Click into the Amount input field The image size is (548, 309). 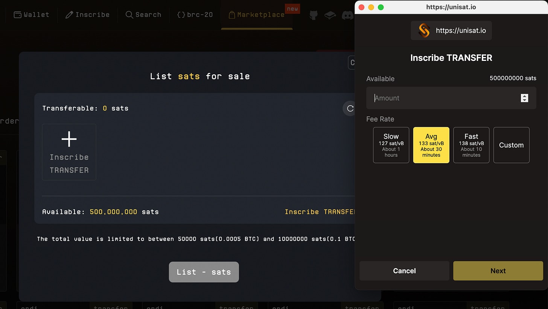coord(451,98)
